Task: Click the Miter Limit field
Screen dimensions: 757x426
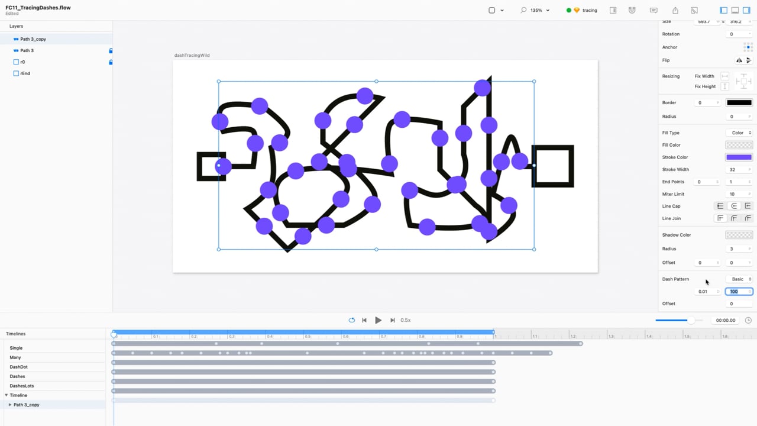Action: [x=739, y=194]
